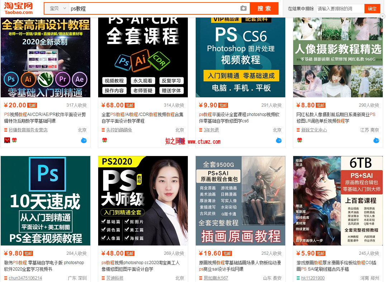Visit store 思如潮水567
This screenshot has width=386, height=282.
point(216,278)
